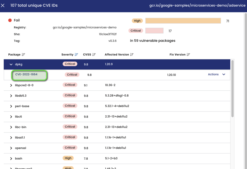This screenshot has height=169, width=247.
Task: Click affected version 5.32.1-4+deb11u2
Action: 117,106
